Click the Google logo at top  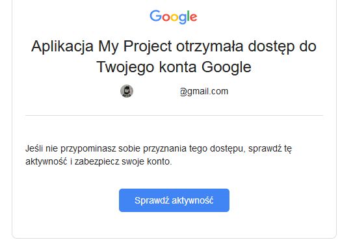[x=174, y=17]
